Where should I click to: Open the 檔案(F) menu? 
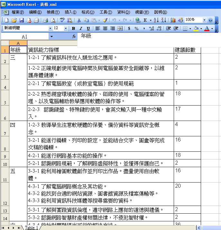click(18, 12)
